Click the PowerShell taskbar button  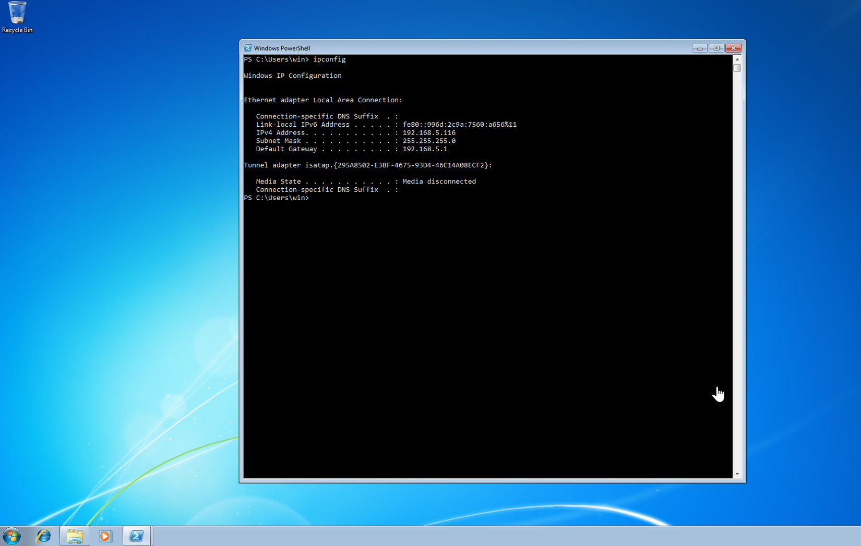pyautogui.click(x=137, y=536)
